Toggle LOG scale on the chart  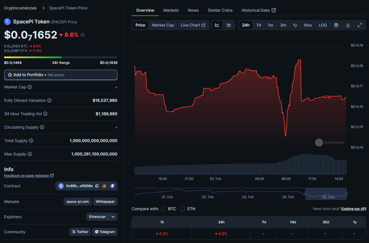(322, 25)
